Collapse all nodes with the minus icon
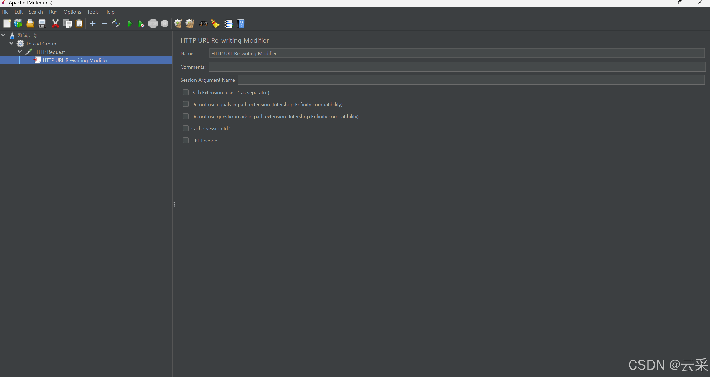The height and width of the screenshot is (377, 710). coord(104,24)
